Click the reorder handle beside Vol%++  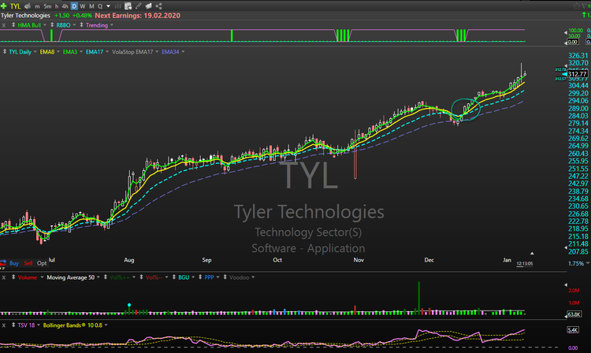point(105,277)
